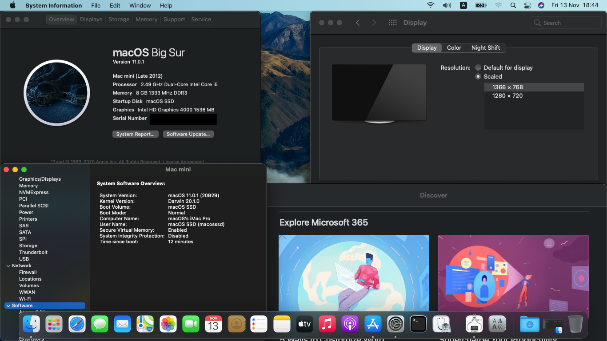Open the Notes app icon

coord(282,324)
